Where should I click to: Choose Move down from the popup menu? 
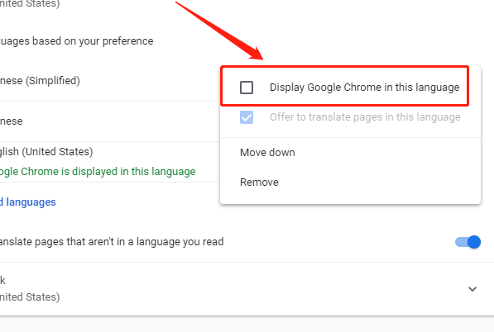click(267, 153)
